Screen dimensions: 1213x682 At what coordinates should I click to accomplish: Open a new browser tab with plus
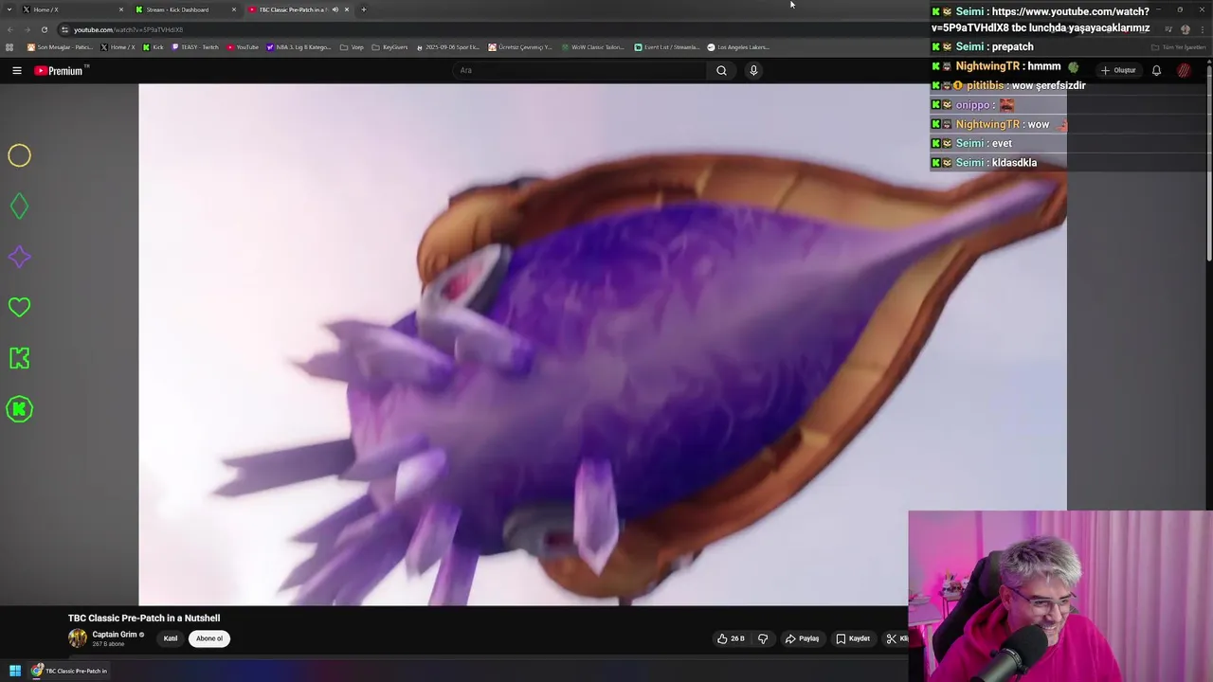coord(363,9)
